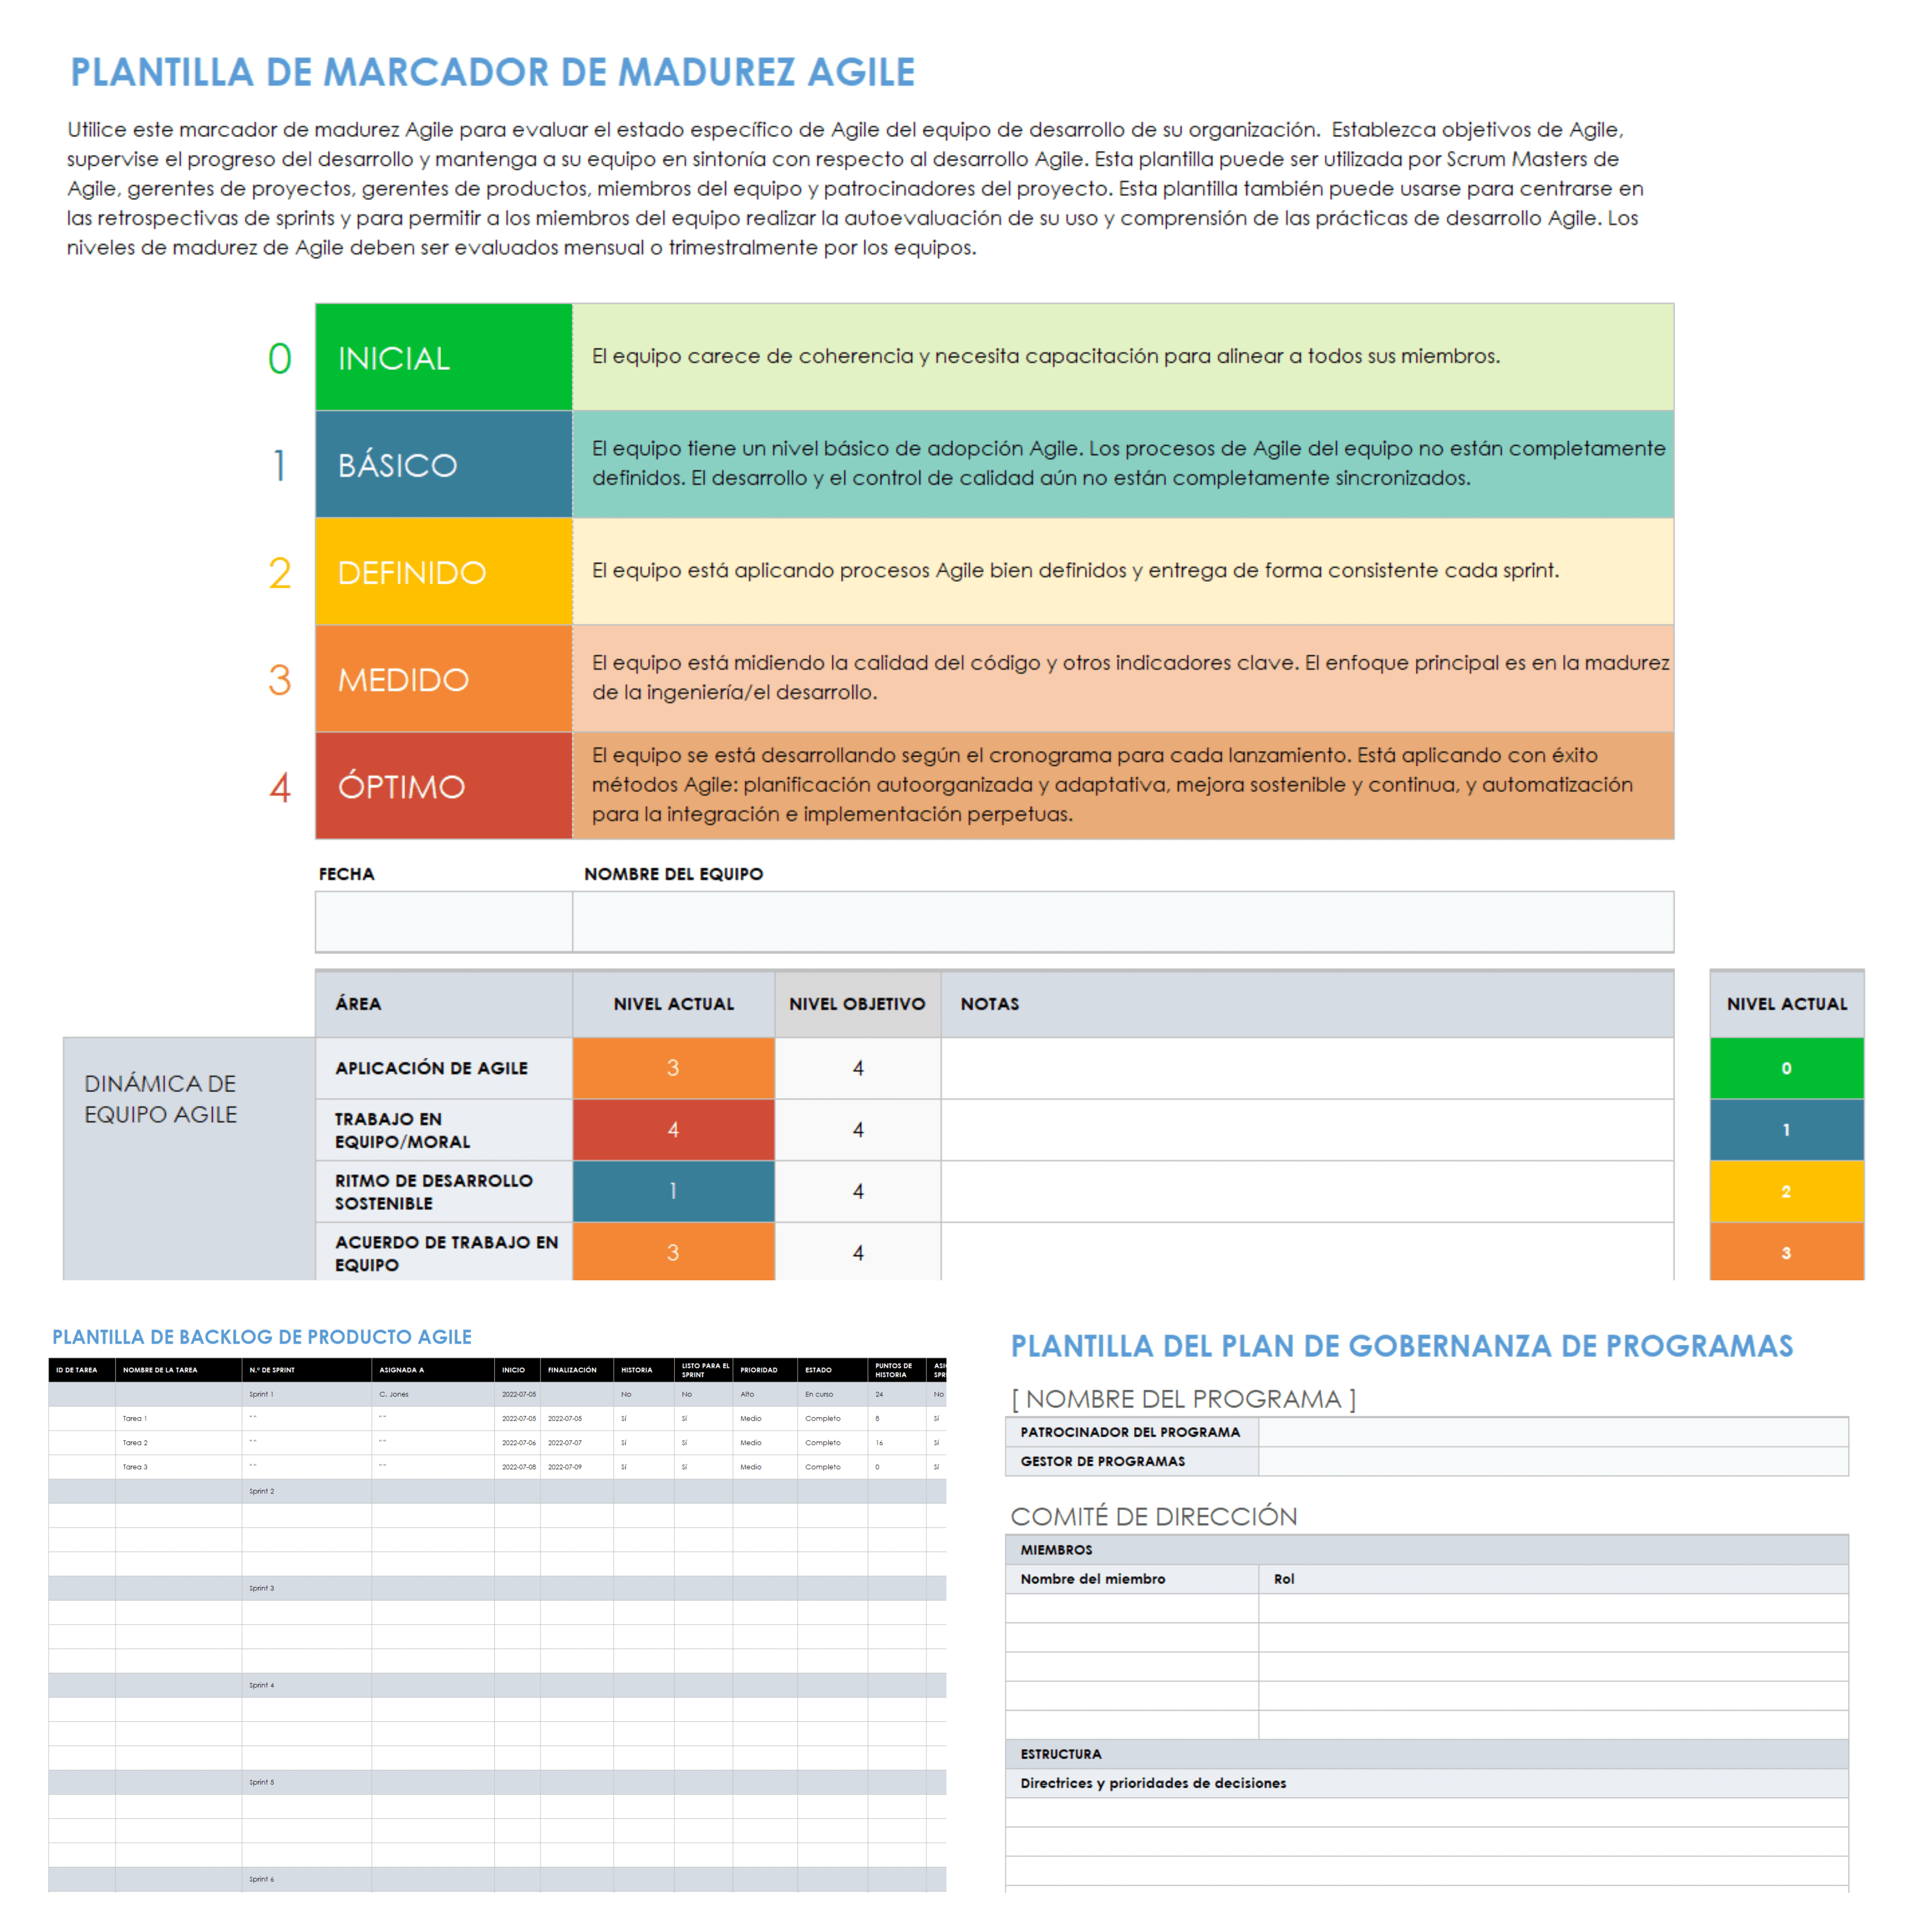Click the level number 2 beside DEFINIDO
The width and height of the screenshot is (1932, 1932).
coord(280,572)
